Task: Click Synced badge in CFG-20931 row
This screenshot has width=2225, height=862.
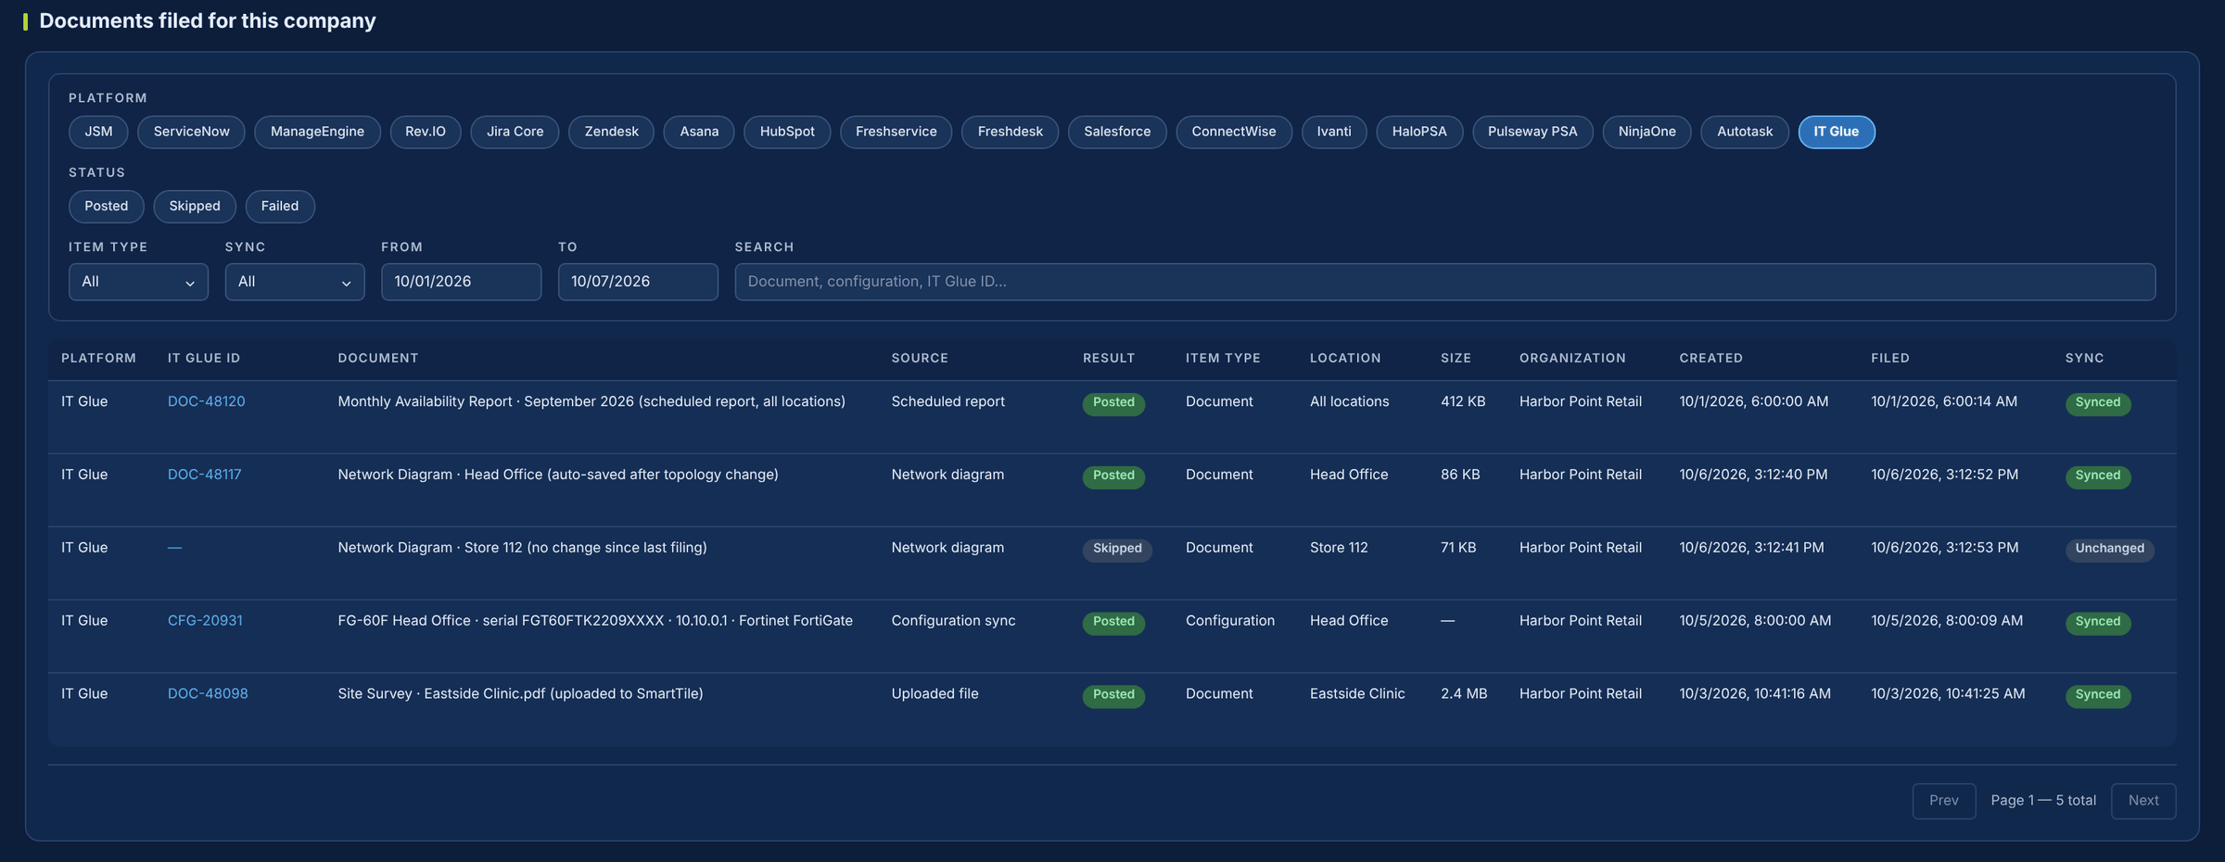Action: tap(2098, 623)
